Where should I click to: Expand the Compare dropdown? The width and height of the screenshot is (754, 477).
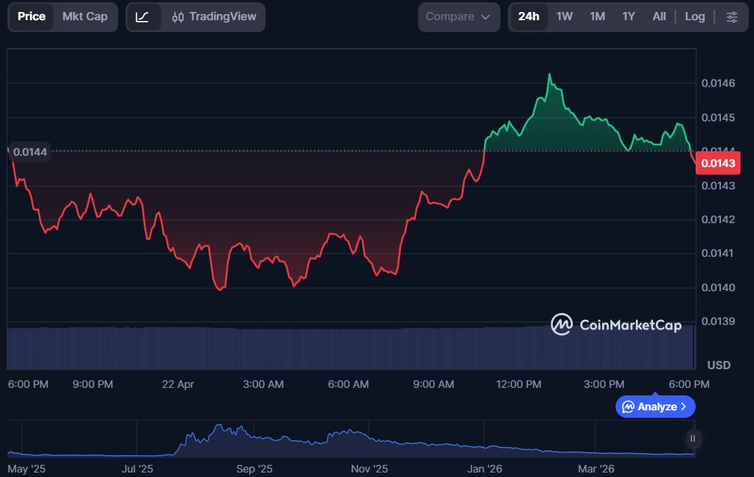point(458,16)
